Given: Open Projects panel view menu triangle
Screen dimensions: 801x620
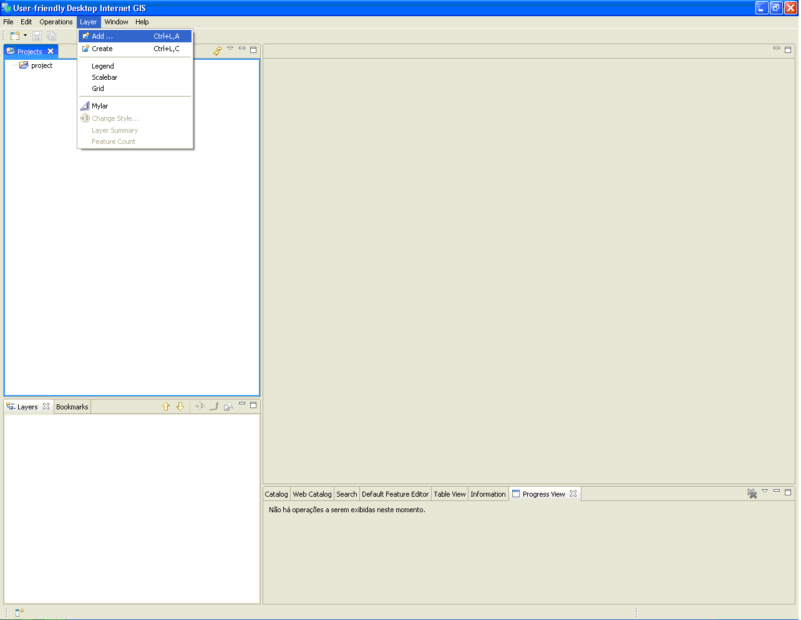Looking at the screenshot, I should point(230,49).
